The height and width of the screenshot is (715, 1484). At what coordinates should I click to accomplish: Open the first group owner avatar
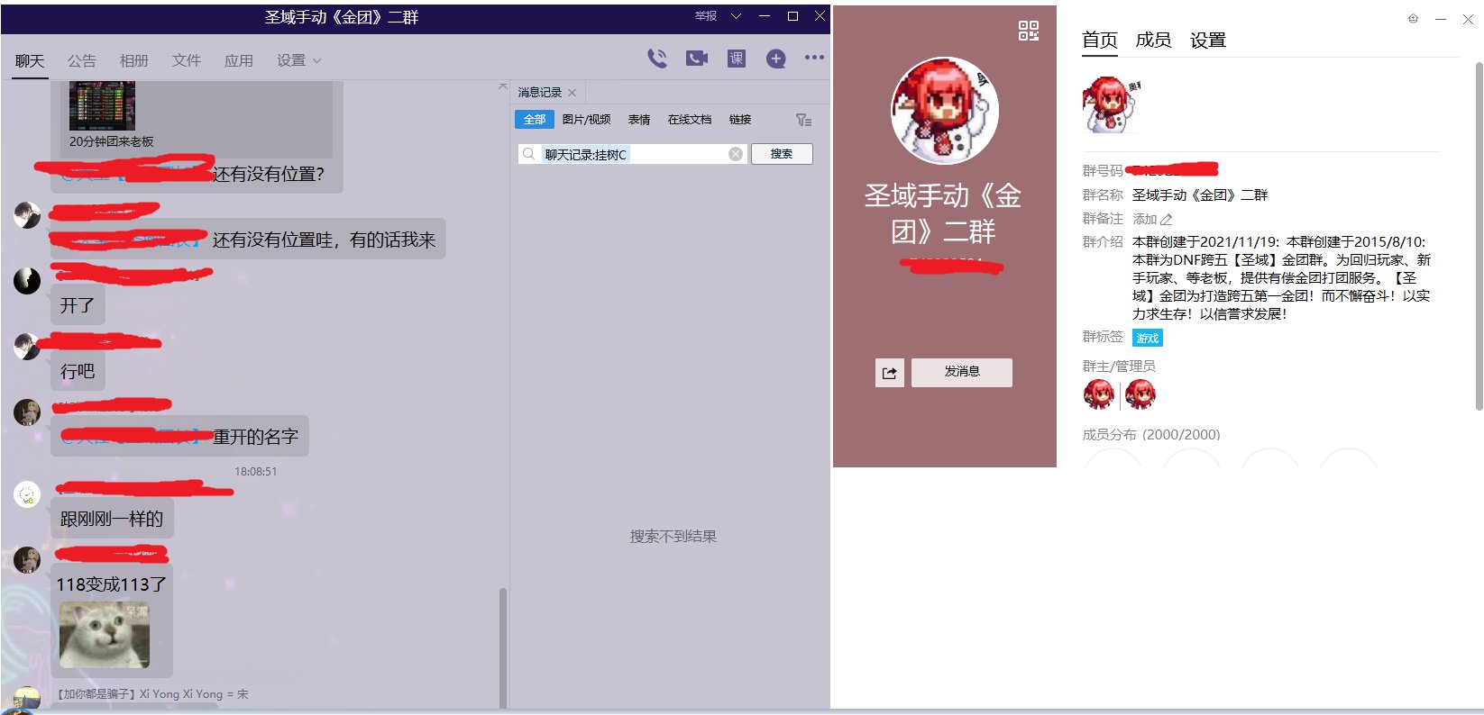tap(1099, 394)
